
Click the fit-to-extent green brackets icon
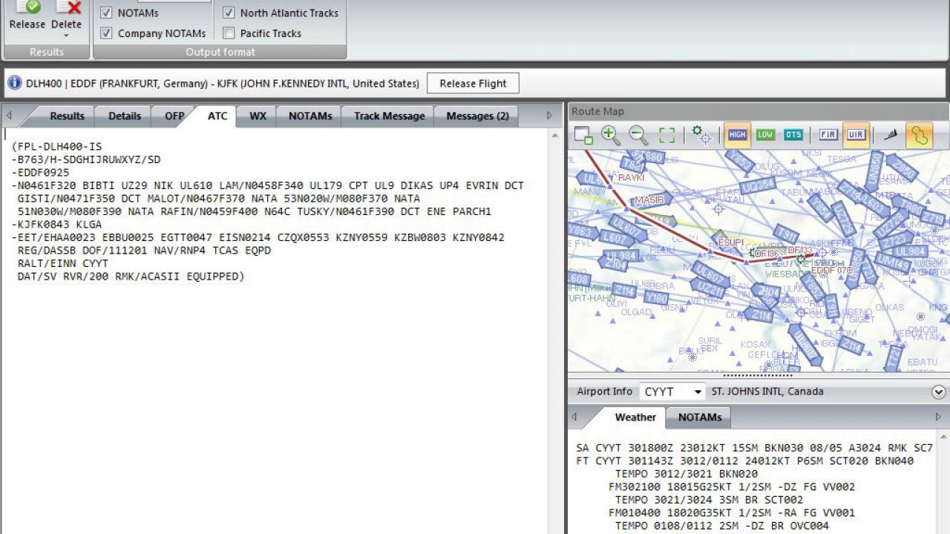[666, 135]
